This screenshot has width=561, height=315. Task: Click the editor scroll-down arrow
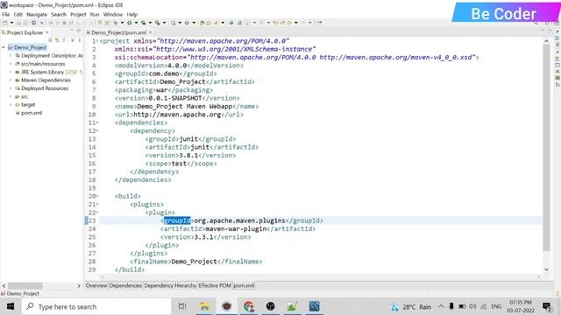546,269
